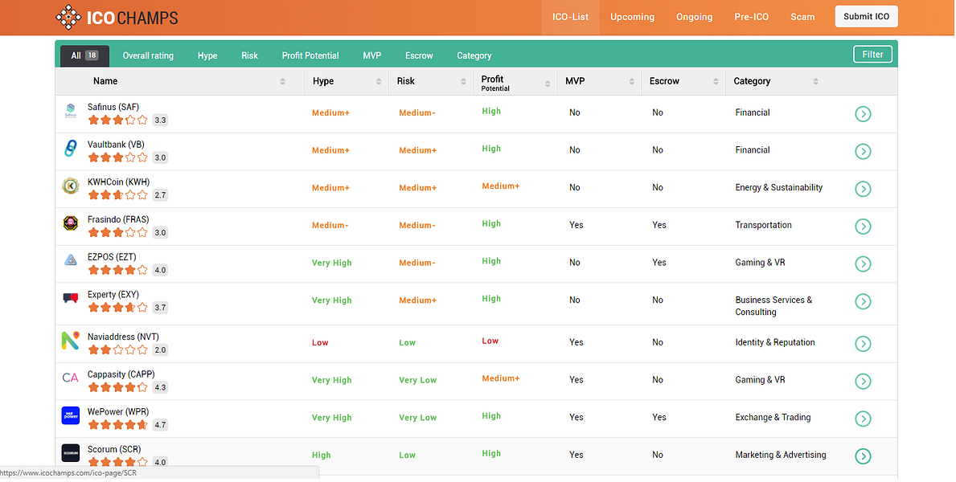956x482 pixels.
Task: Click the Scorum logo icon
Action: pyautogui.click(x=71, y=453)
